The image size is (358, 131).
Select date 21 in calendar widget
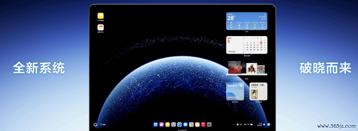(x=258, y=48)
